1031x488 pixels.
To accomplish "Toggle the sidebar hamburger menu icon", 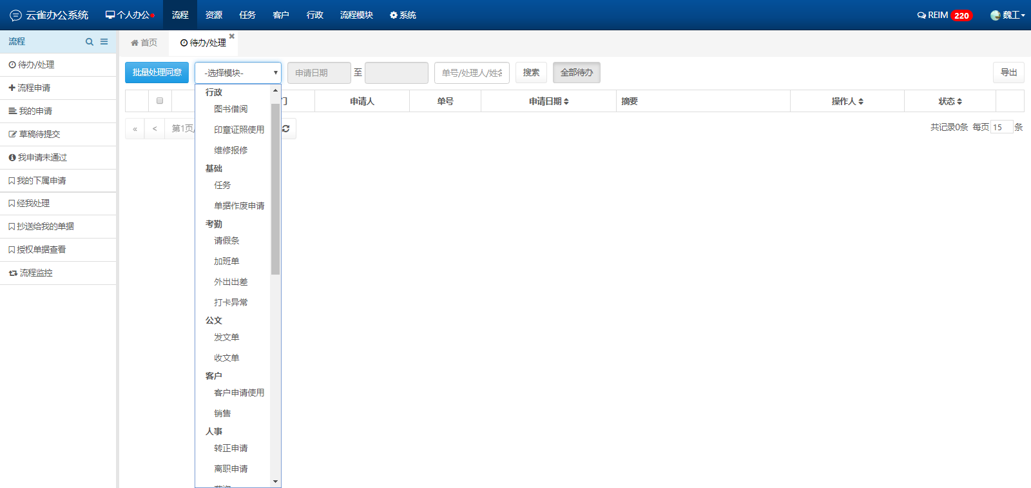I will click(104, 42).
